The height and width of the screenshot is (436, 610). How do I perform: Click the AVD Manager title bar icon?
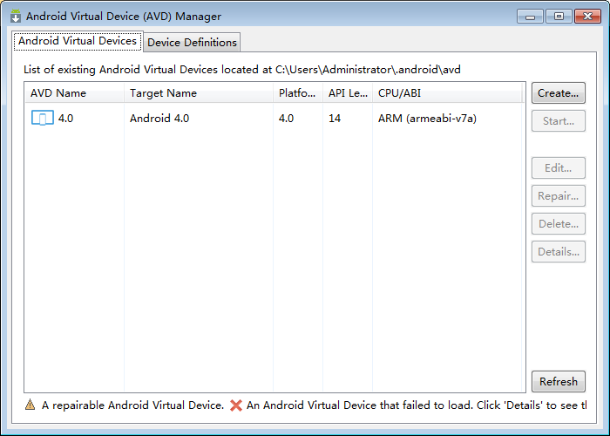[16, 16]
